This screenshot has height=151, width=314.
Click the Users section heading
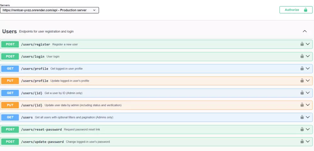[x=9, y=31]
